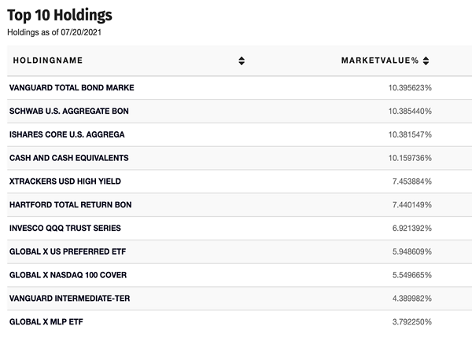472x341 pixels.
Task: Sort by the MARKETVALUE% sort arrows icon
Action: point(426,60)
